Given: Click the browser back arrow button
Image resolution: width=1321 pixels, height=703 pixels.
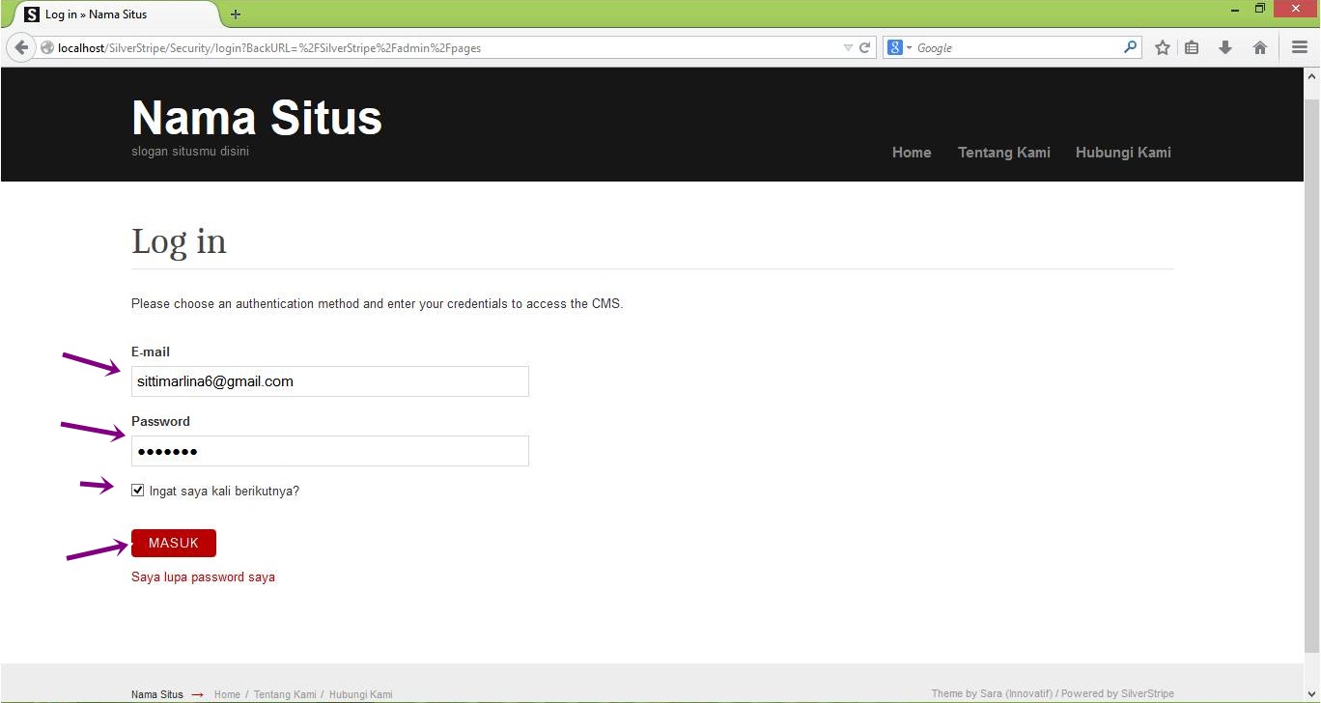Looking at the screenshot, I should (x=21, y=47).
